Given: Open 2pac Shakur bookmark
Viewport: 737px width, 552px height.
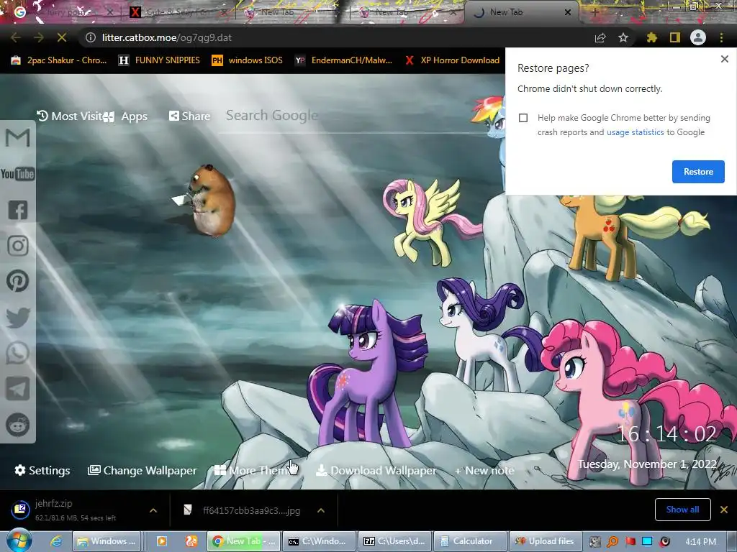Looking at the screenshot, I should coord(59,60).
